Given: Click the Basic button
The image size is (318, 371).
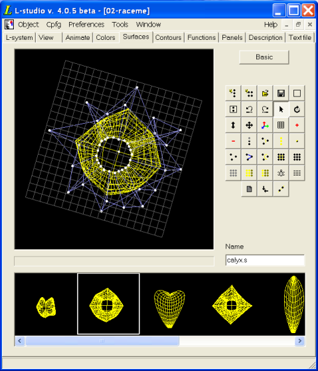Looking at the screenshot, I should (264, 57).
